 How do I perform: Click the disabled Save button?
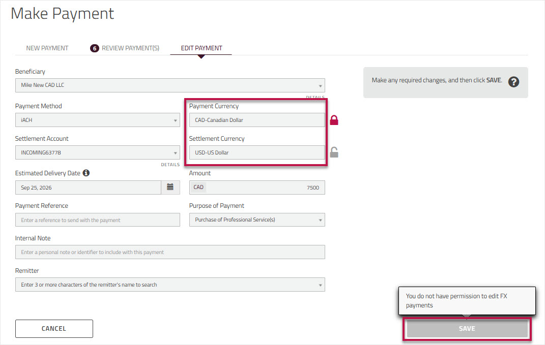point(467,329)
